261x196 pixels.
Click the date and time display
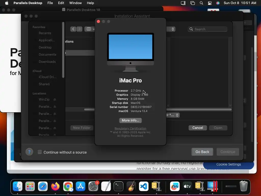[240, 3]
